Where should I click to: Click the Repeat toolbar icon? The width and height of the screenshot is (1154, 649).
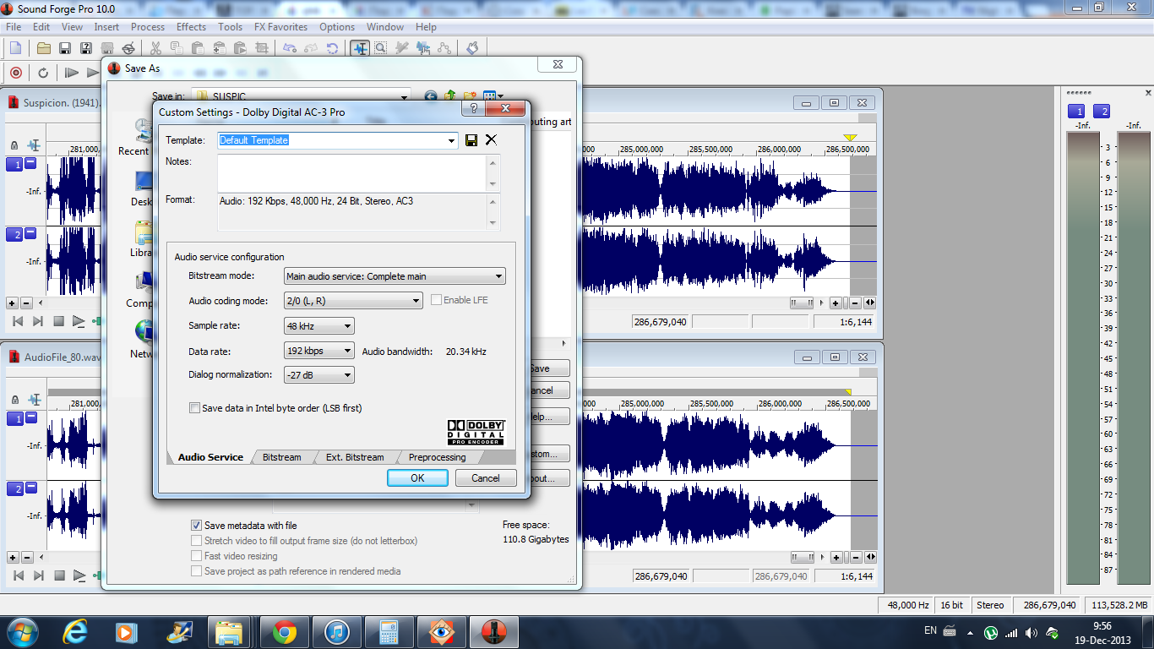tap(331, 48)
